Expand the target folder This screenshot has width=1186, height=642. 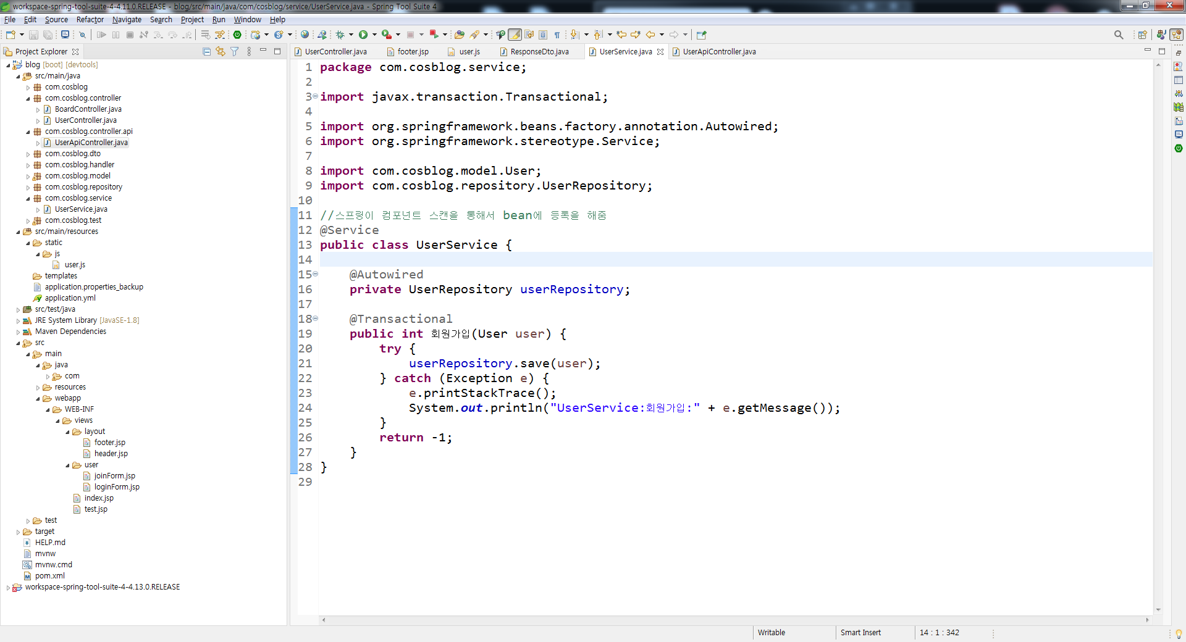(18, 532)
